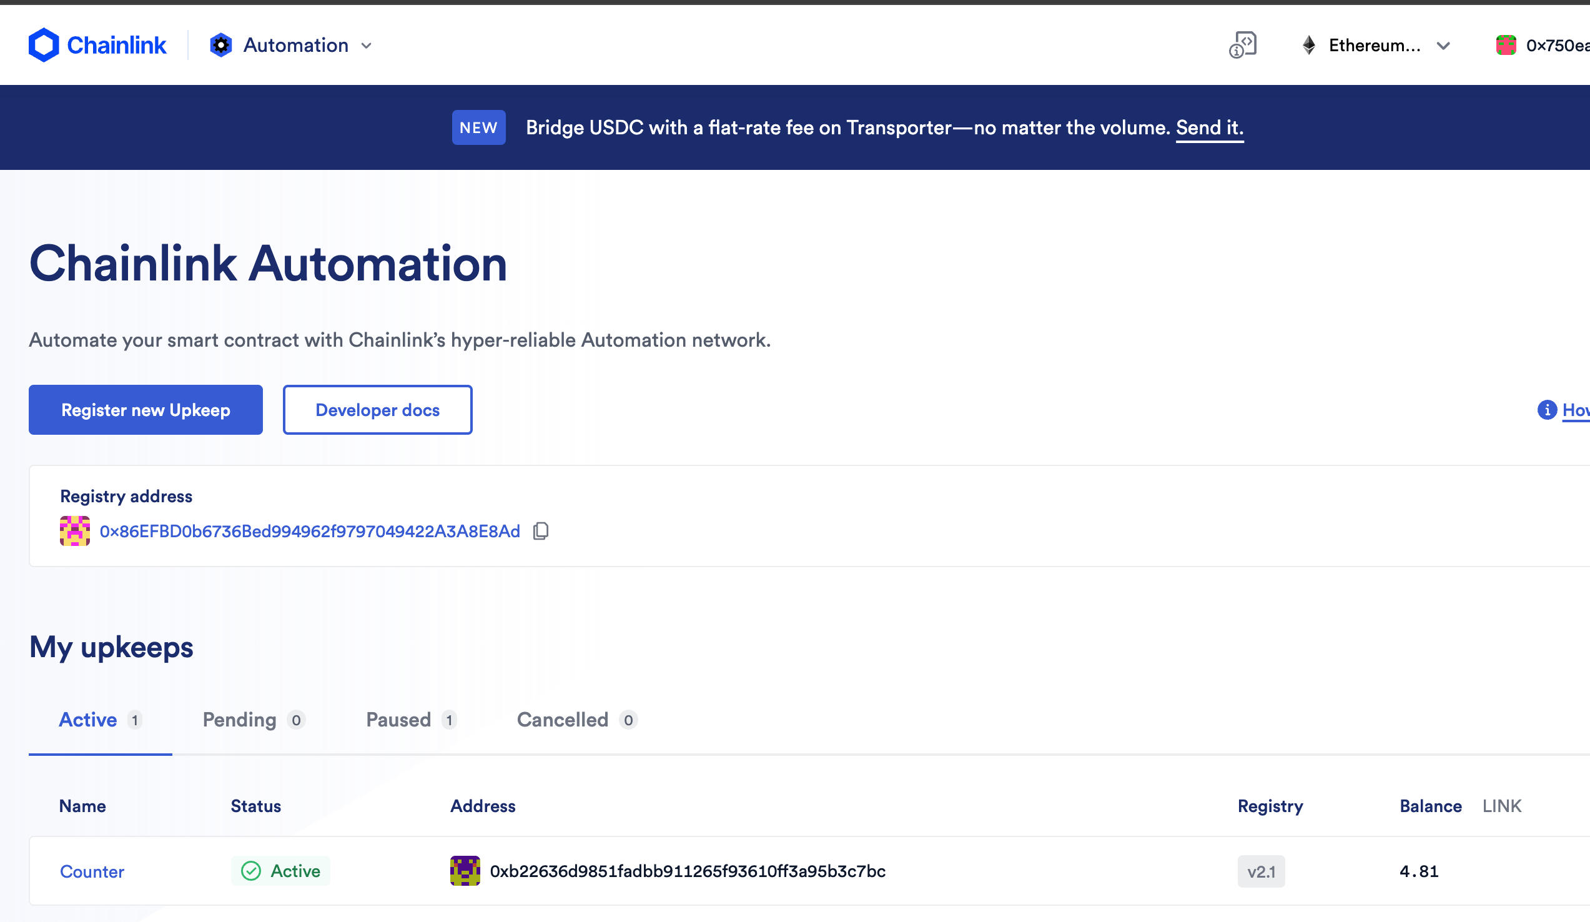
Task: Click the NEW badge in banner
Action: (x=478, y=127)
